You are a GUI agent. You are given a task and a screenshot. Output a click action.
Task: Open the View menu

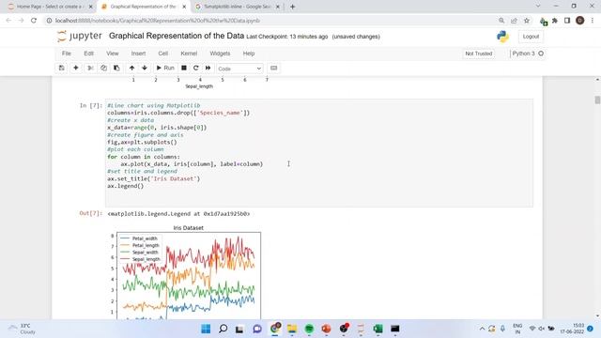[x=113, y=54]
